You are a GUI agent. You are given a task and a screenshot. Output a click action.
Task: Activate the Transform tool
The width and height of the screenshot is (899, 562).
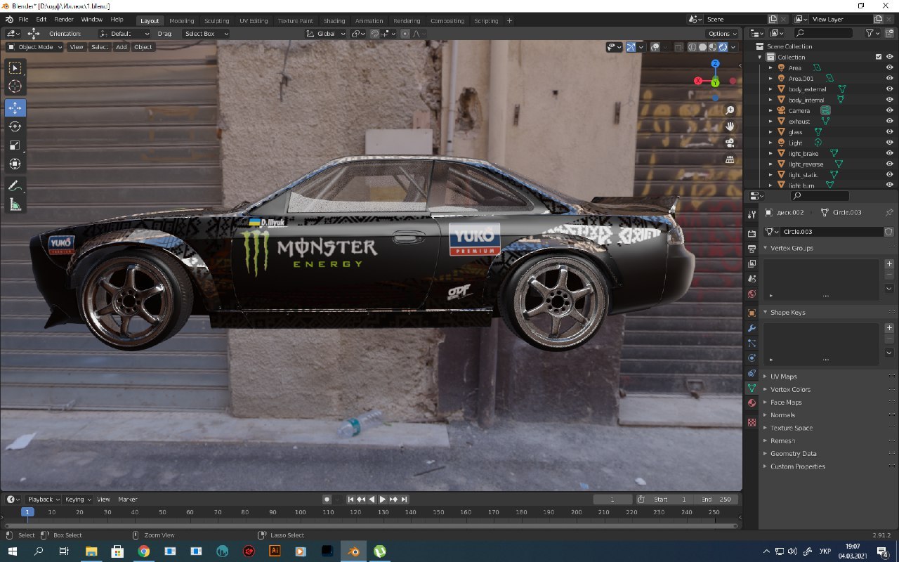[x=15, y=164]
